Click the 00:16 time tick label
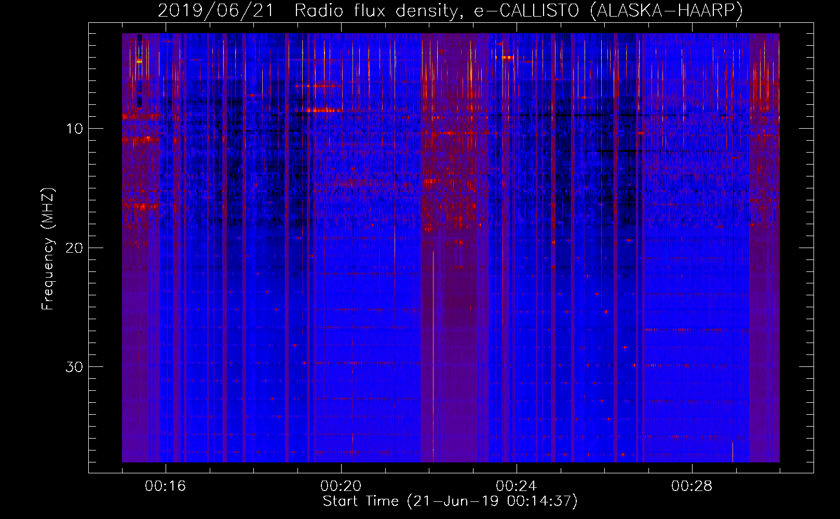The image size is (840, 519). coord(166,486)
